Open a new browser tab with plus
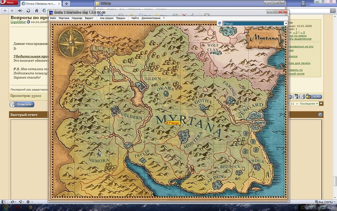 66,3
